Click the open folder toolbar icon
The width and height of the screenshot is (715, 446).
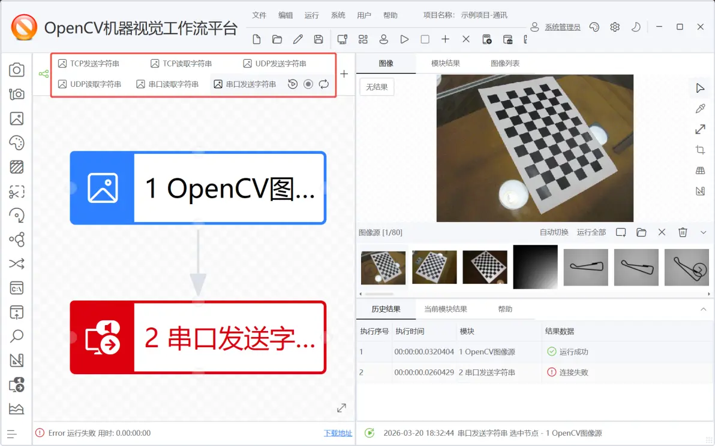[277, 40]
